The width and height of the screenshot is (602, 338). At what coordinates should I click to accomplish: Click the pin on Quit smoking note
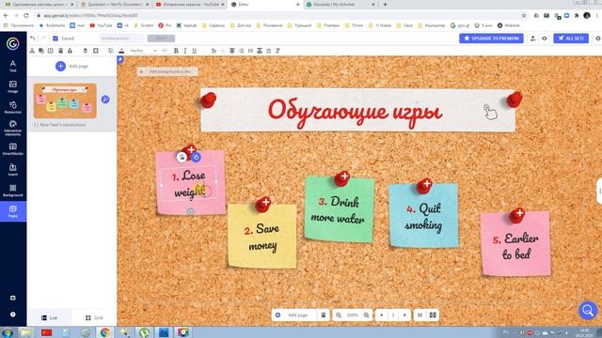pos(424,186)
